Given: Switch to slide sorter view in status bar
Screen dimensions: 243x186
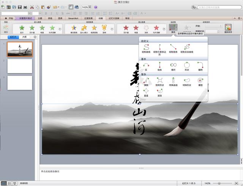Looking at the screenshot, I should [9, 183].
